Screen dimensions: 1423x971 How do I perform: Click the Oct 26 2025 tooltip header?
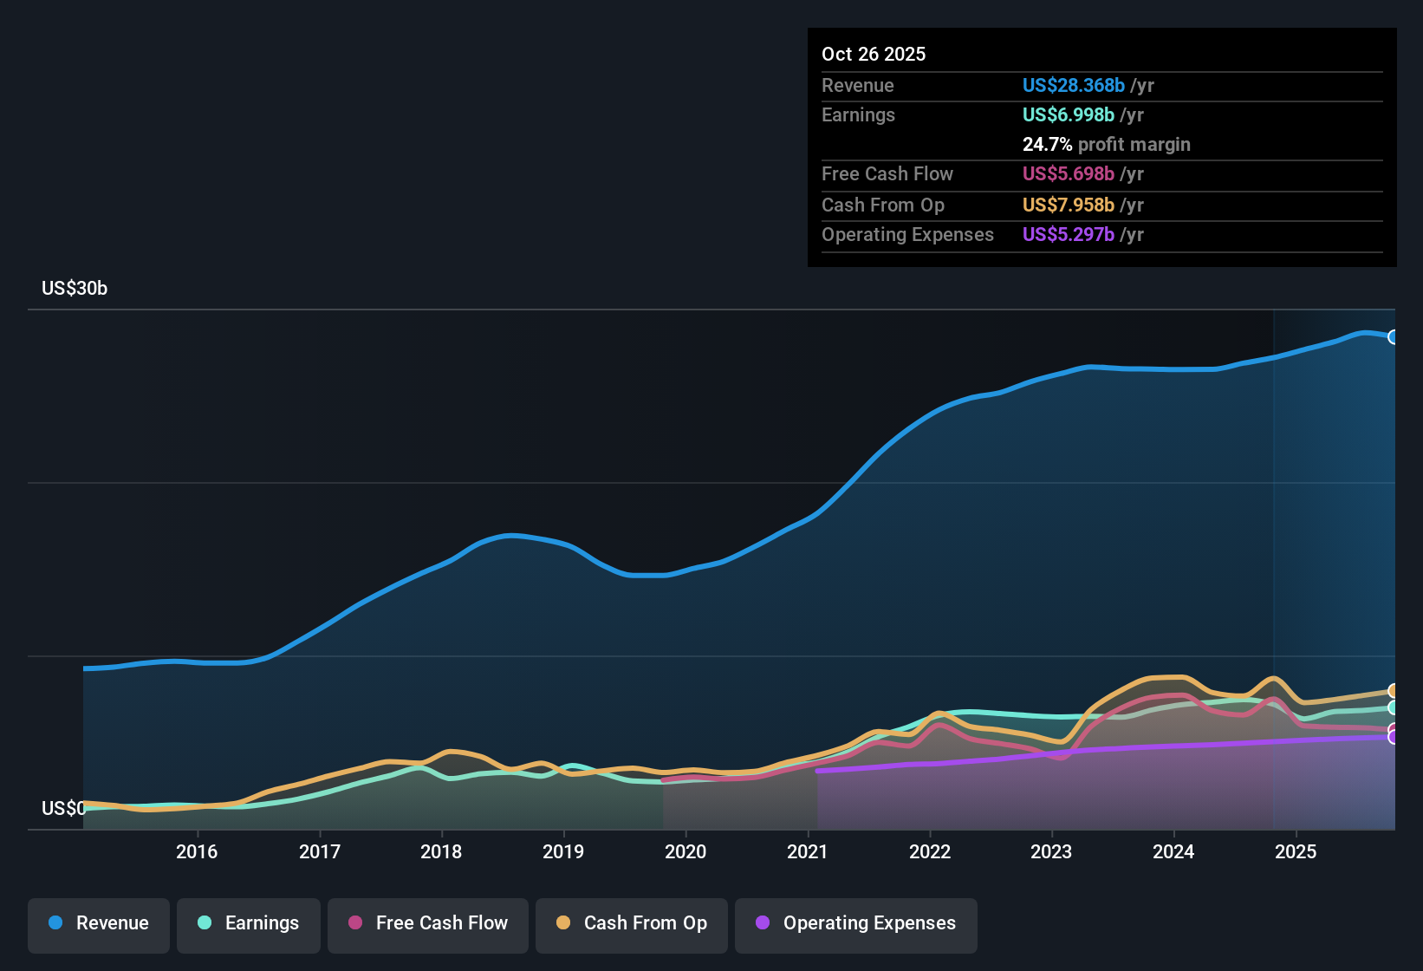874,54
